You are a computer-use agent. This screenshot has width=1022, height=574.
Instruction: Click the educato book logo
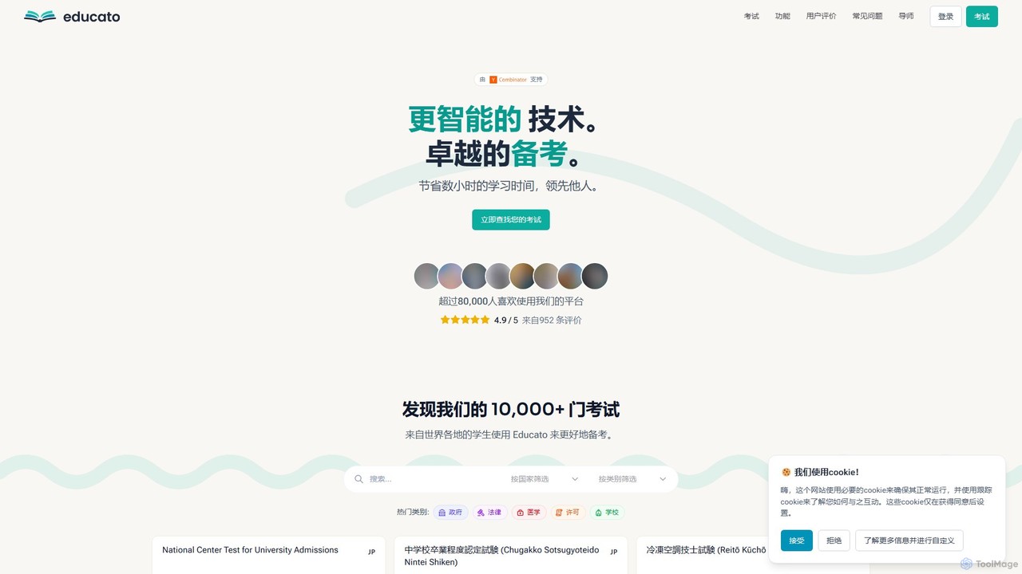tap(40, 16)
